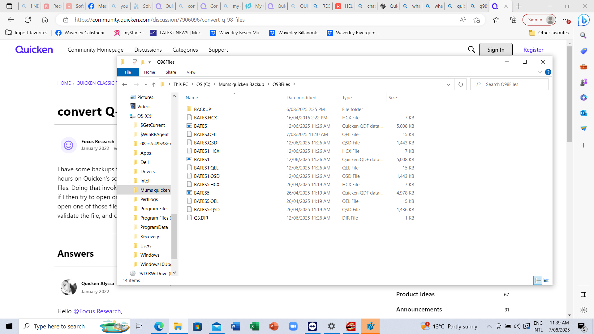Open the View ribbon tab
This screenshot has width=594, height=334.
point(191,72)
